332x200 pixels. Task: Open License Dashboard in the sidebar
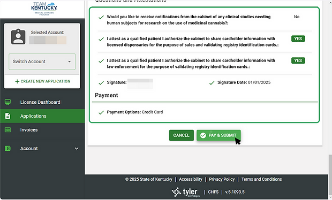tap(42, 102)
